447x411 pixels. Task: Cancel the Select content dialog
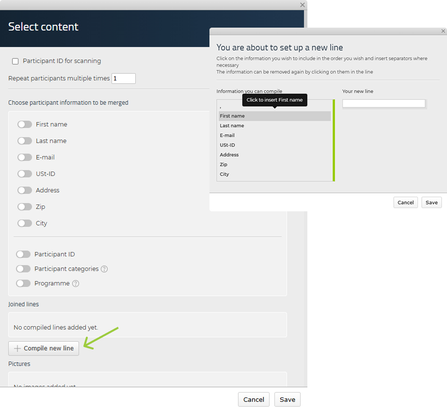pos(254,399)
